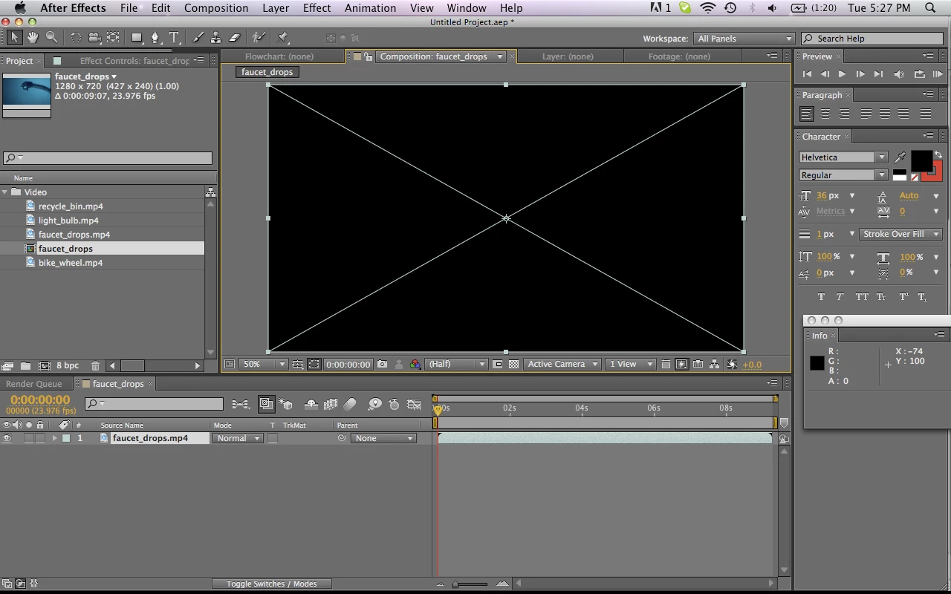Toggle the Faux Bold style button
This screenshot has height=594, width=951.
pos(821,297)
